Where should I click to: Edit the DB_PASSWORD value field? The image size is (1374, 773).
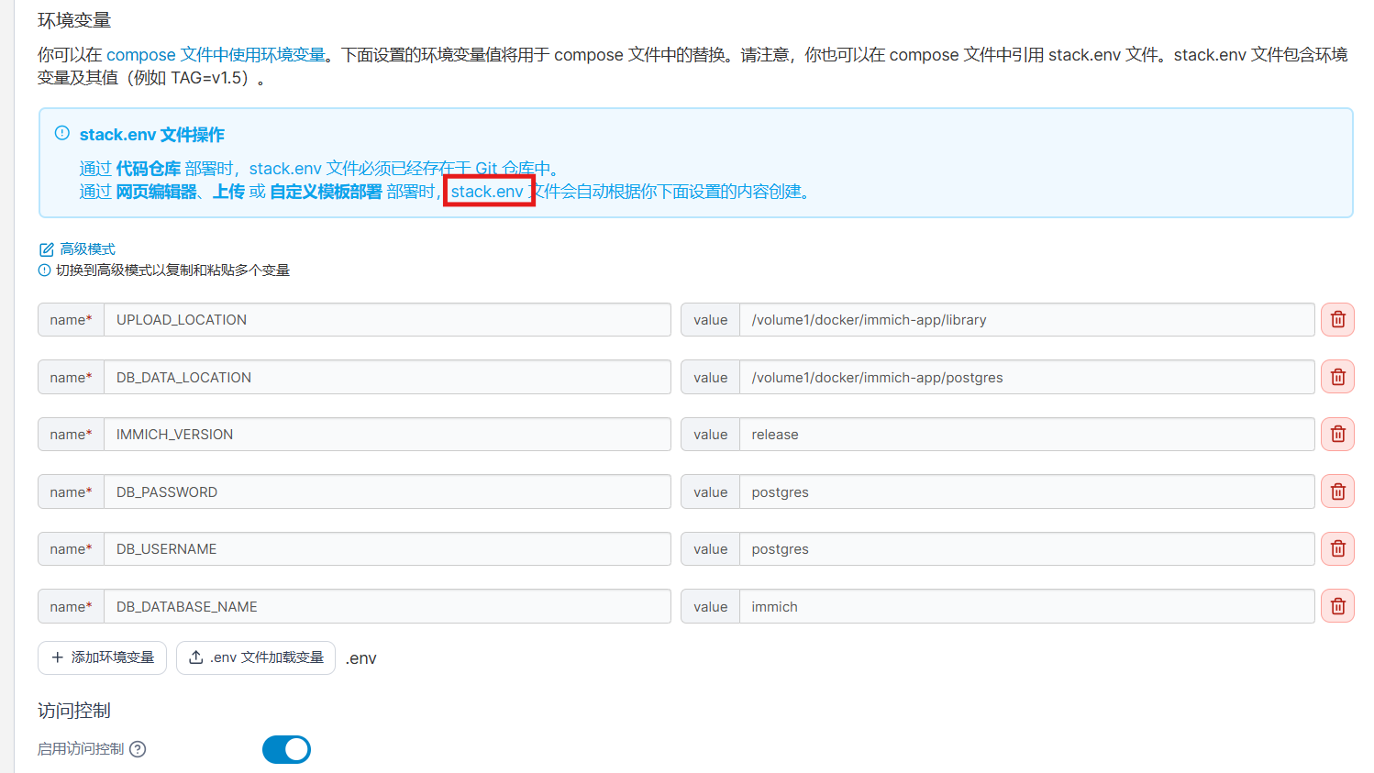coord(1025,492)
